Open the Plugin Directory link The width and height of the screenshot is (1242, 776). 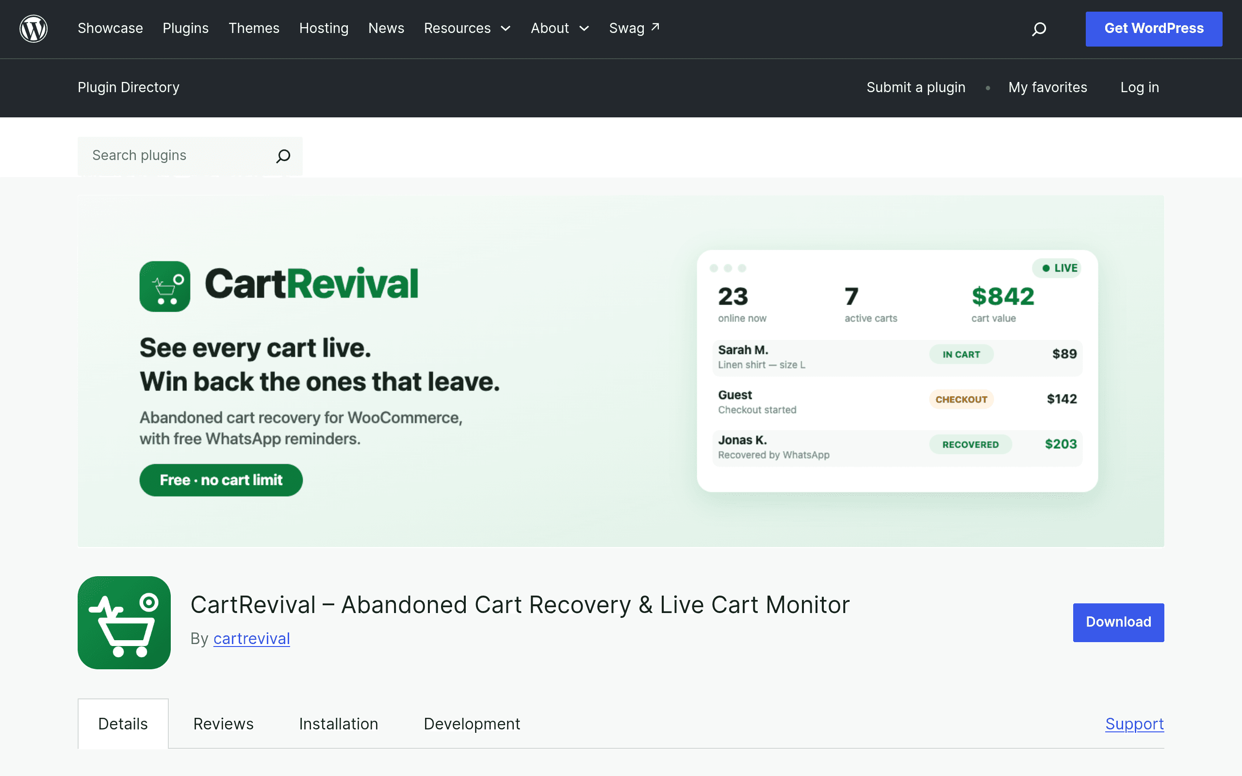[128, 87]
